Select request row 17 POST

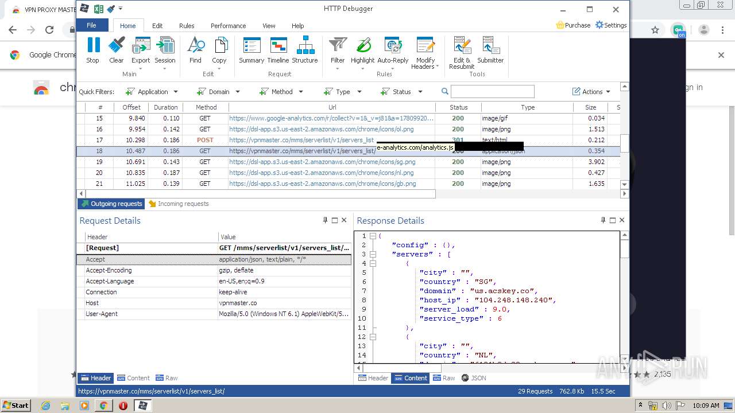coord(349,140)
